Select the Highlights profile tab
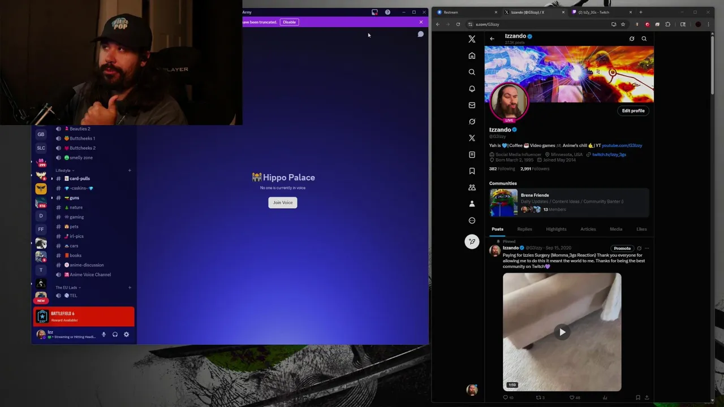Screen dimensions: 724x407 coord(556,229)
